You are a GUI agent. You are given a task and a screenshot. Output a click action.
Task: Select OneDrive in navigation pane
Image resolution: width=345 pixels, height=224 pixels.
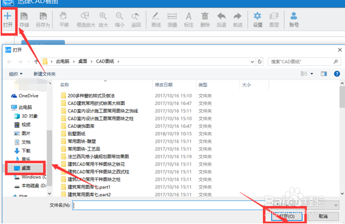[25, 96]
